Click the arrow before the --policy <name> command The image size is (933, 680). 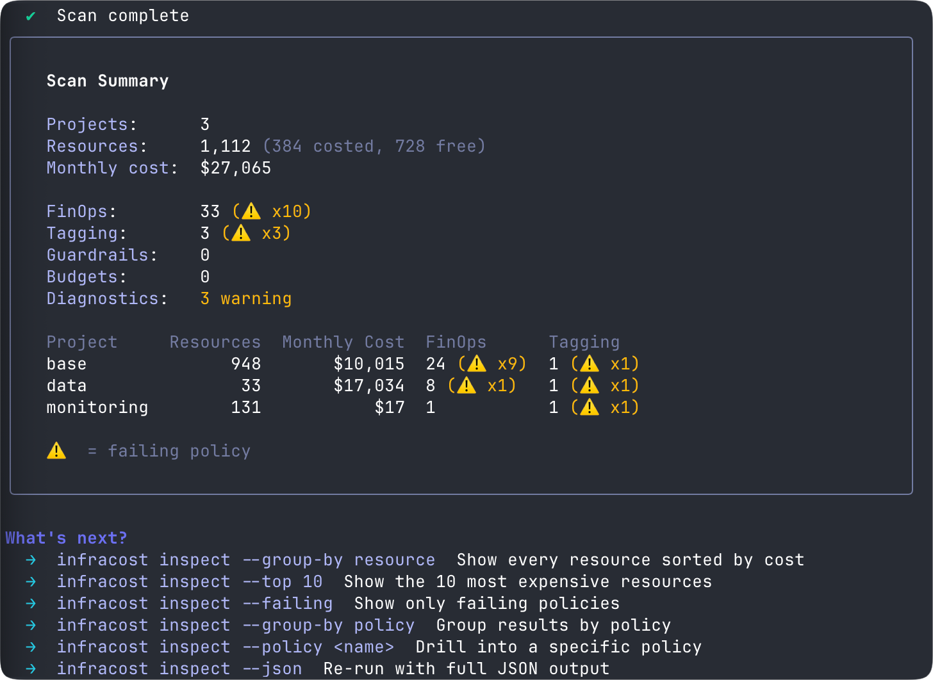[x=31, y=647]
